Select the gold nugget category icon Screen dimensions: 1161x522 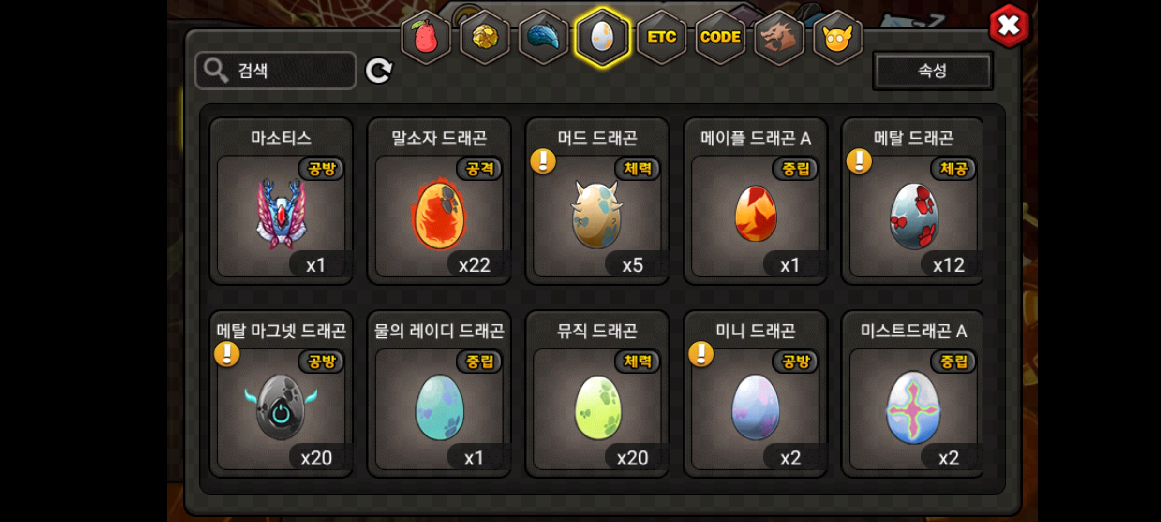(x=485, y=37)
